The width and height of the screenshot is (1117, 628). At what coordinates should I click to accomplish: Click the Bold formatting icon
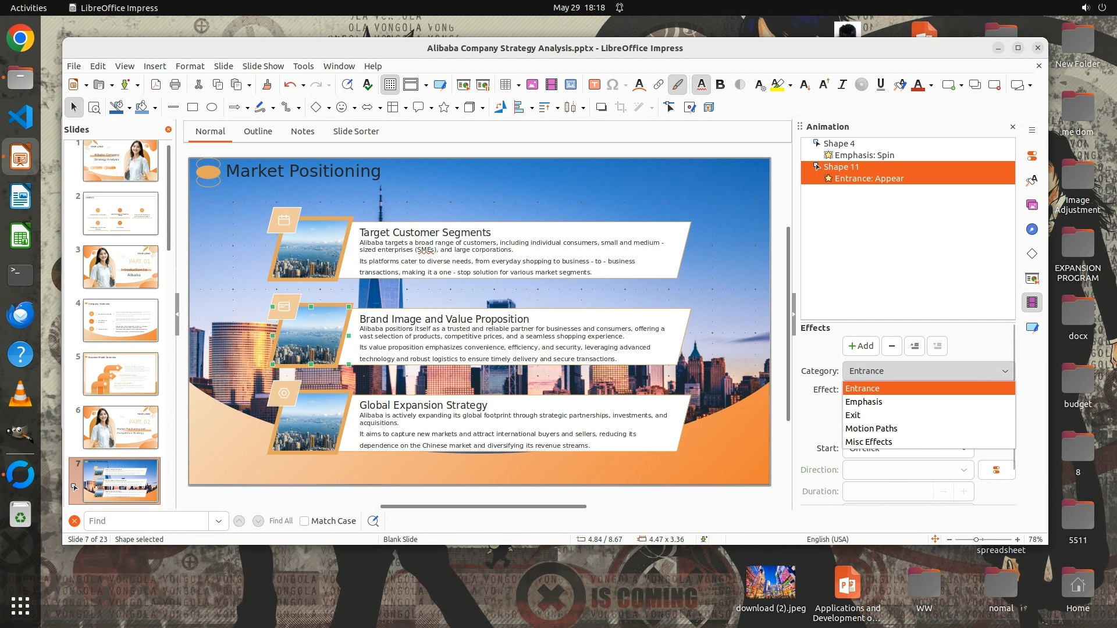(x=720, y=85)
